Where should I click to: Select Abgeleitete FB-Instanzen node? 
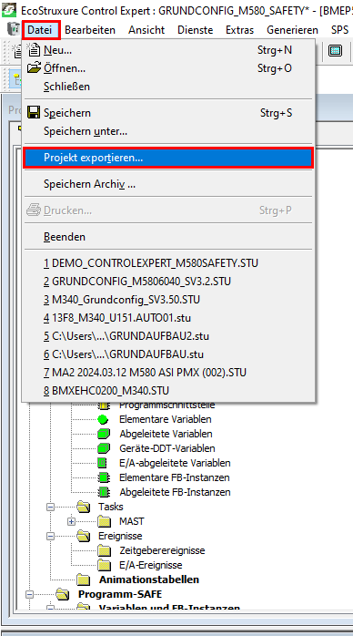[175, 492]
